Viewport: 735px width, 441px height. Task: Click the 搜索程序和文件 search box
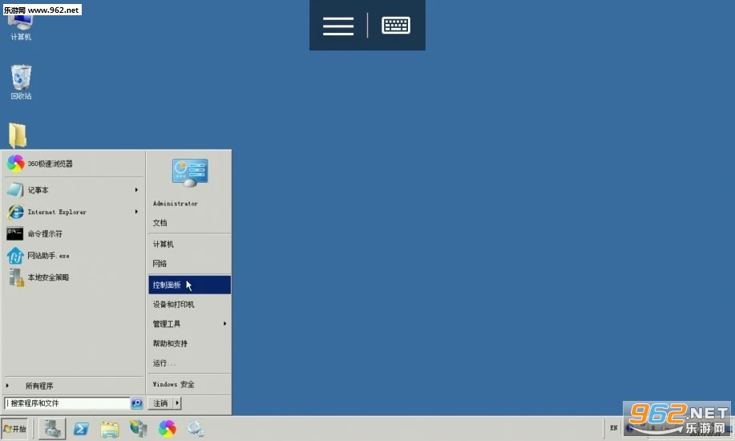click(x=67, y=403)
